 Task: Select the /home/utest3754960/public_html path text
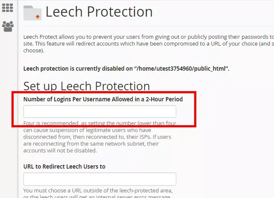pyautogui.click(x=182, y=69)
